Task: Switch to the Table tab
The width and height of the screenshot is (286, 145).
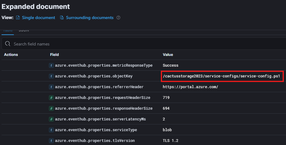Action: (8, 31)
